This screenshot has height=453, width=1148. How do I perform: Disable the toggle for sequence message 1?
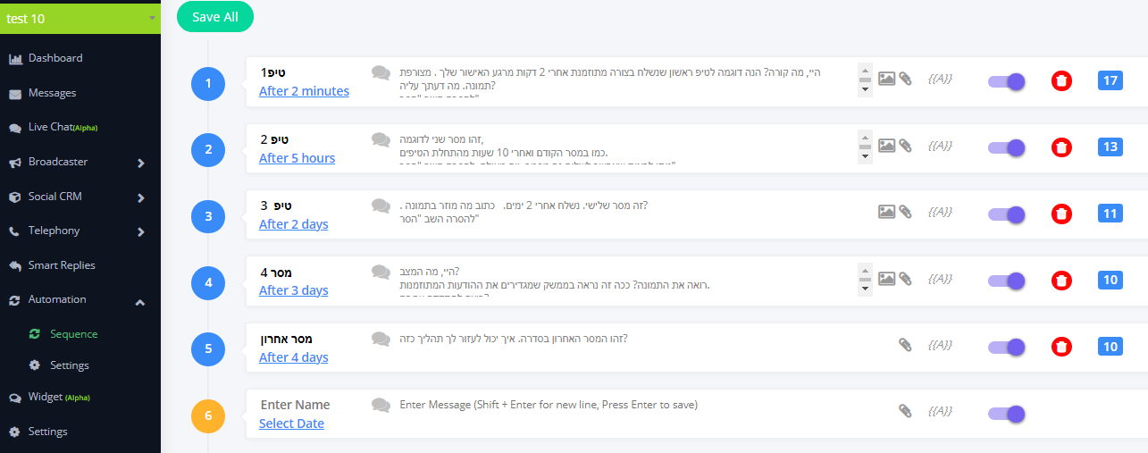tap(1006, 81)
